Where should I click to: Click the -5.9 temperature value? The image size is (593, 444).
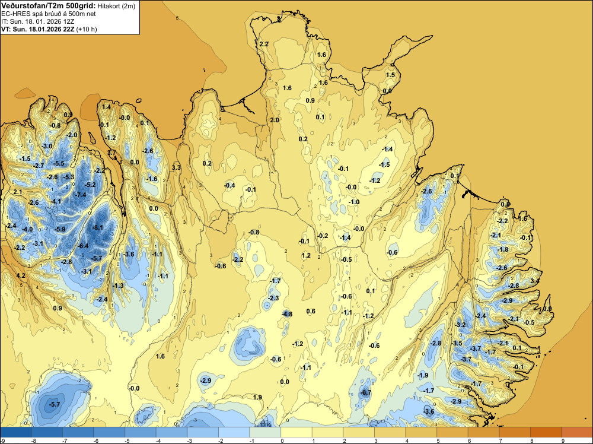click(60, 229)
